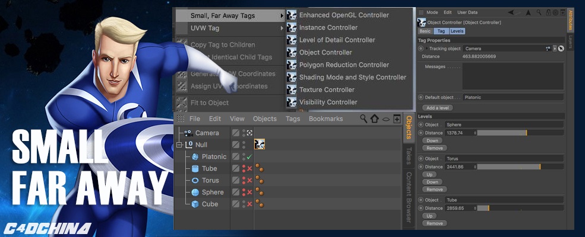This screenshot has width=585, height=237.
Task: Click the Torus Distance slider bar
Action: 520,167
